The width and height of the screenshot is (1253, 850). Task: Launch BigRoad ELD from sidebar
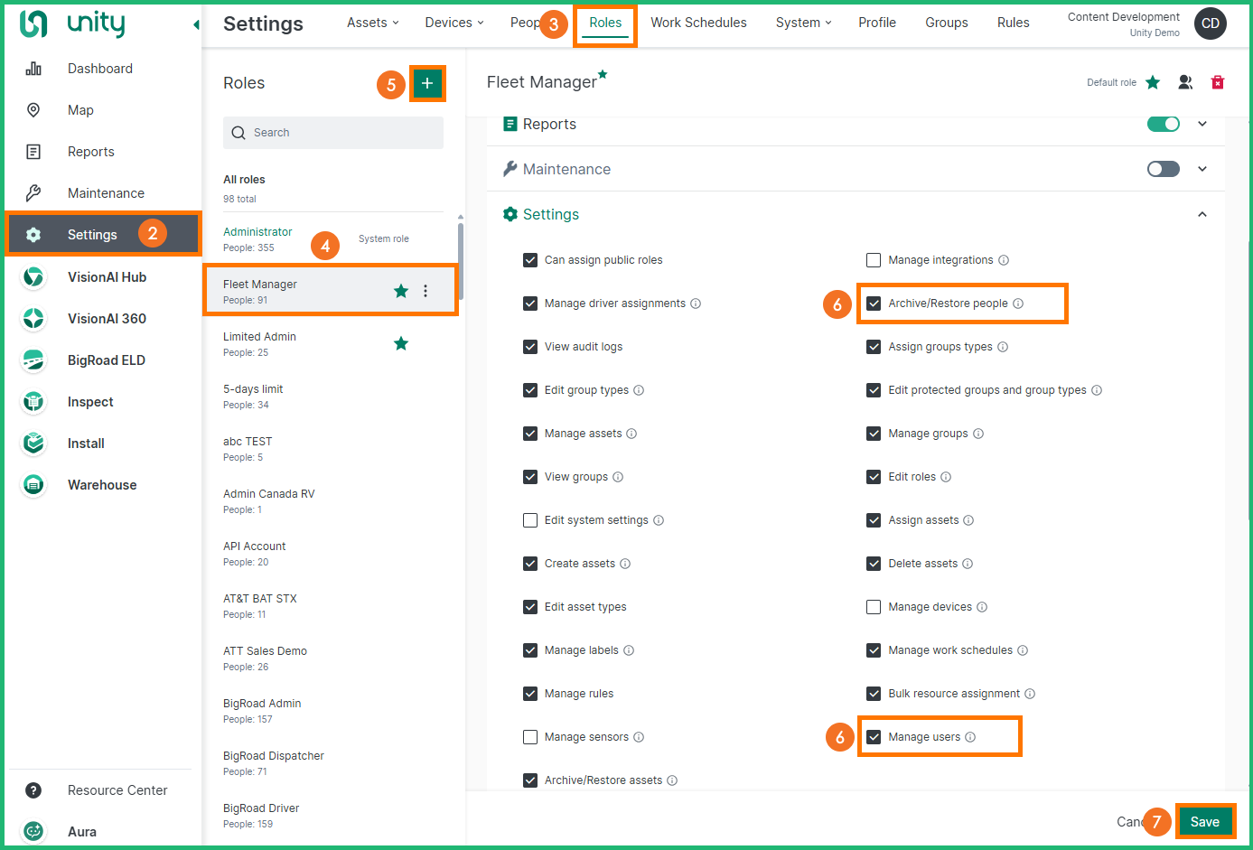point(106,360)
